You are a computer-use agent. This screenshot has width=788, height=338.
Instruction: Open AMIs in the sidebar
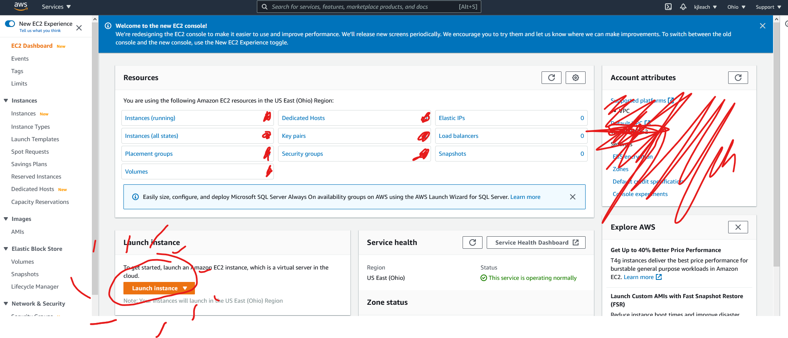[x=17, y=232]
